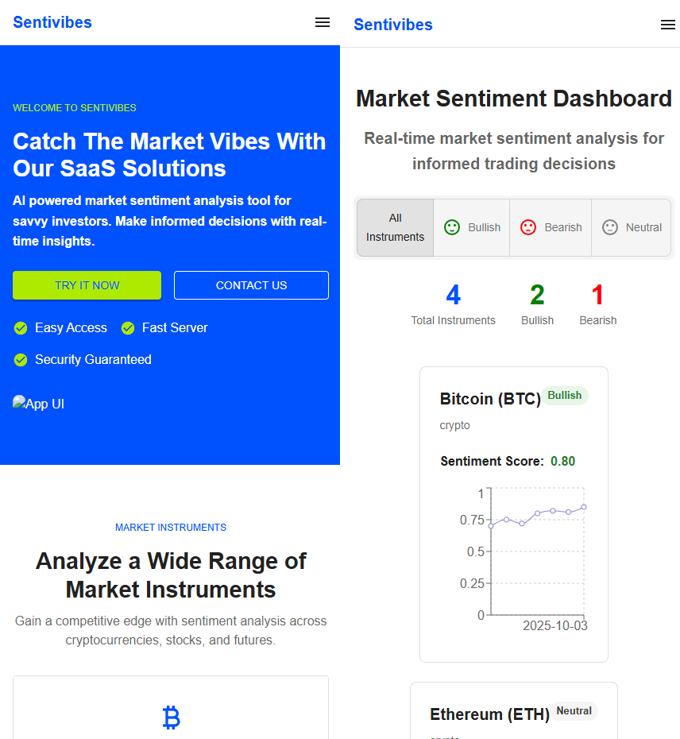Click the Security Guaranteed checkmark icon

tap(21, 360)
